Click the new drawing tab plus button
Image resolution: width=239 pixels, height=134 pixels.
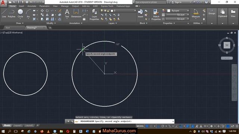pos(50,28)
